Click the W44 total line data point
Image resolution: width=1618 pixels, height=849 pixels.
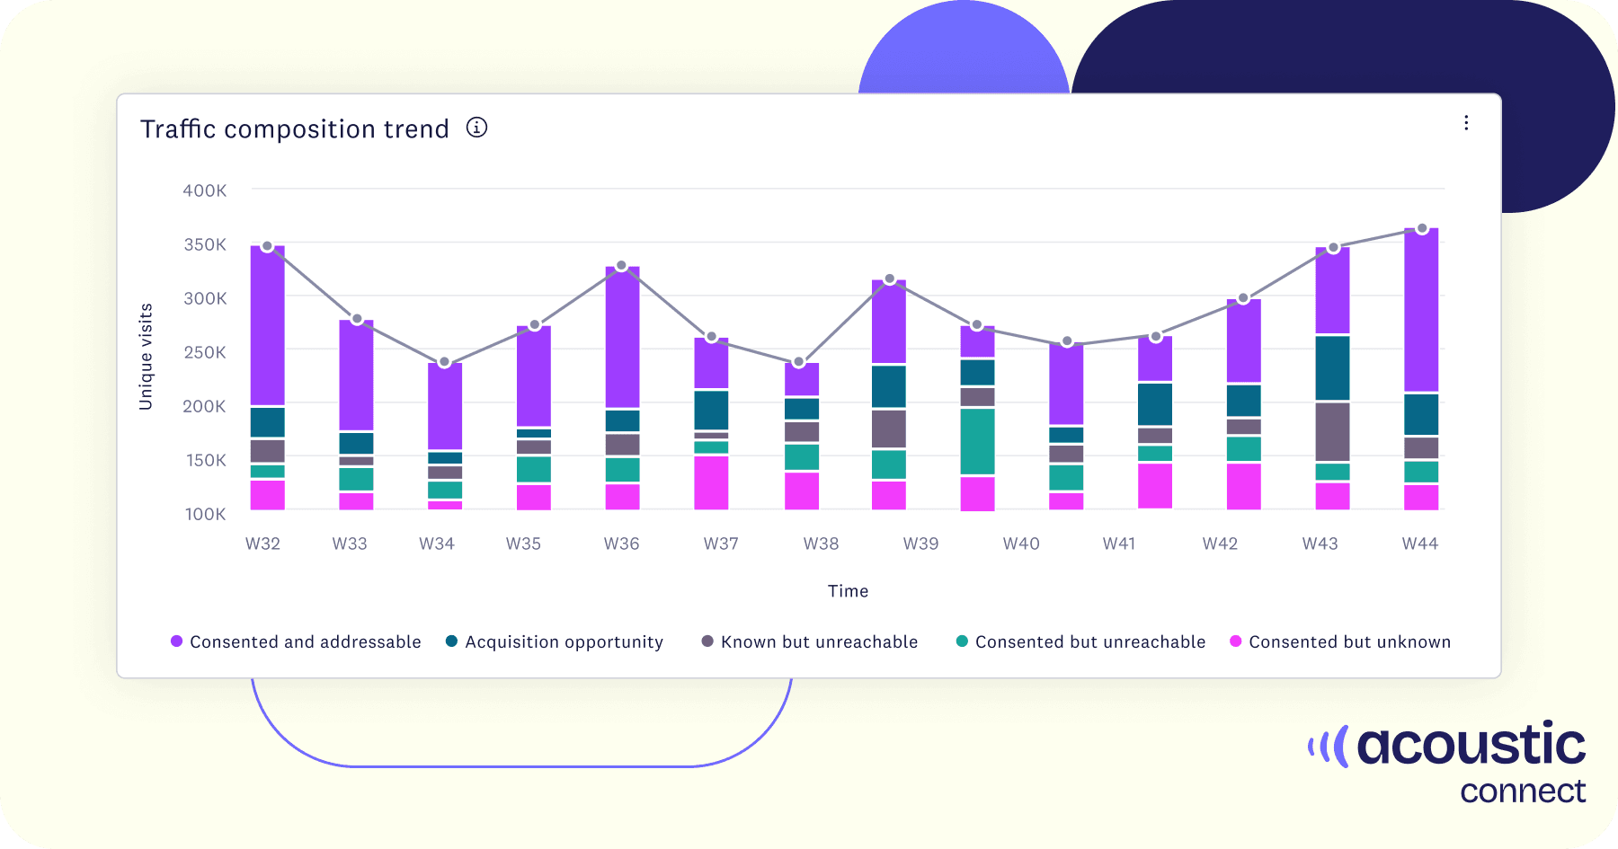(x=1422, y=229)
